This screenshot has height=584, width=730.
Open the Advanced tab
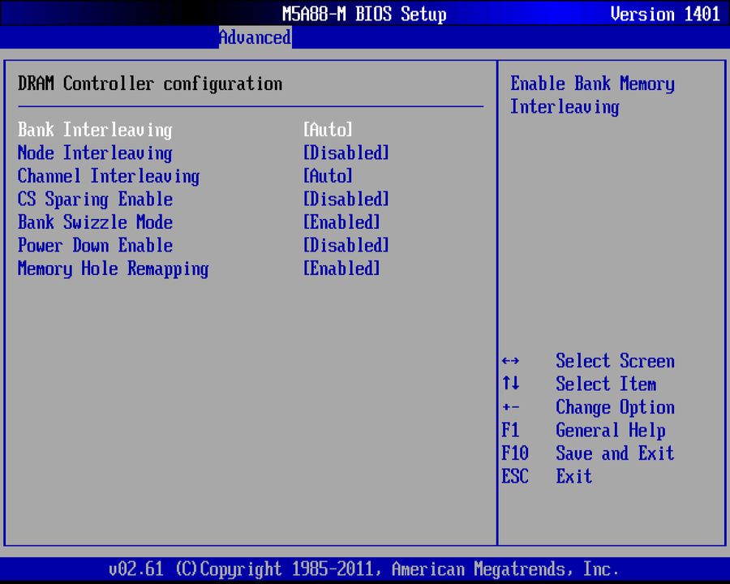[x=255, y=37]
